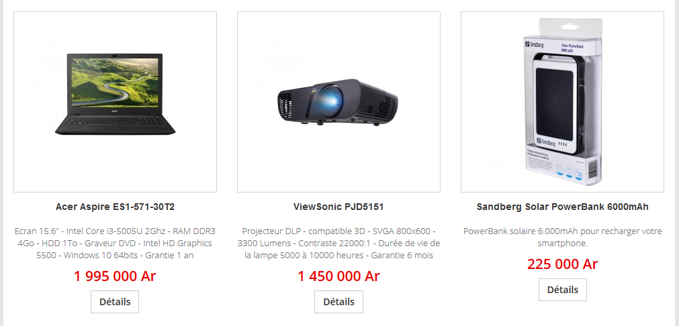
Task: Click the 1 995 000 Ar price
Action: coord(115,276)
